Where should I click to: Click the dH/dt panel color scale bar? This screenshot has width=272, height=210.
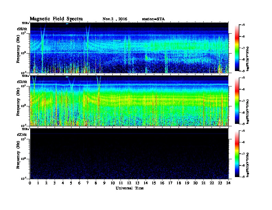tap(237, 48)
